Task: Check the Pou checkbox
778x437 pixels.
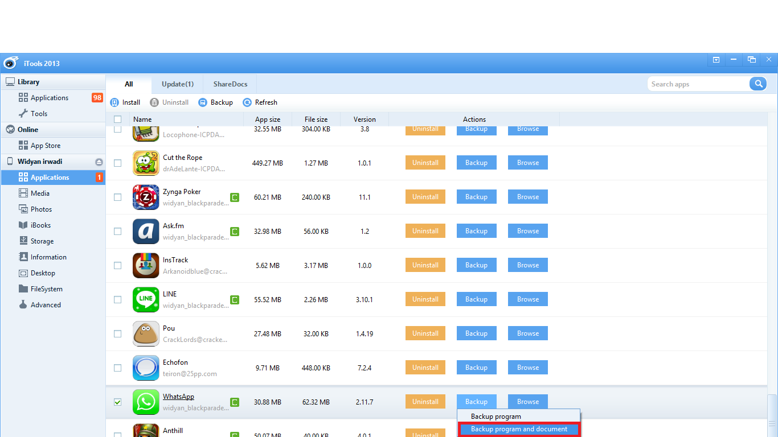Action: [x=118, y=333]
